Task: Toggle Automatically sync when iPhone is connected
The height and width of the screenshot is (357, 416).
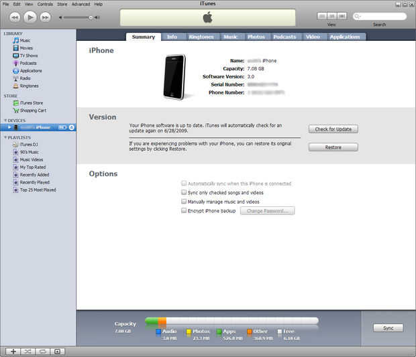Action: 184,184
